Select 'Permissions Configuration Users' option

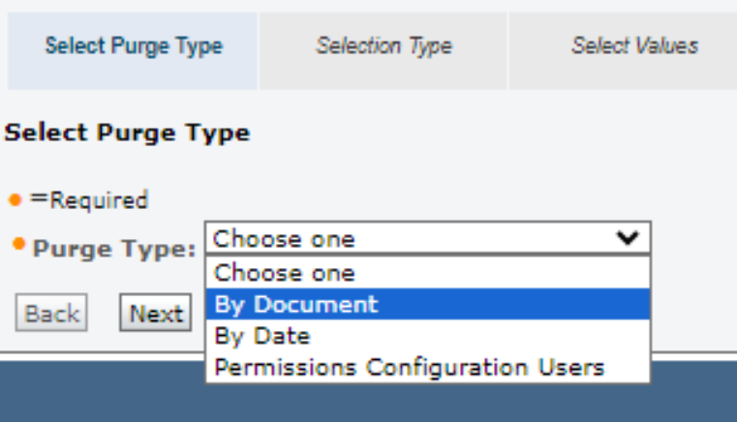point(410,368)
